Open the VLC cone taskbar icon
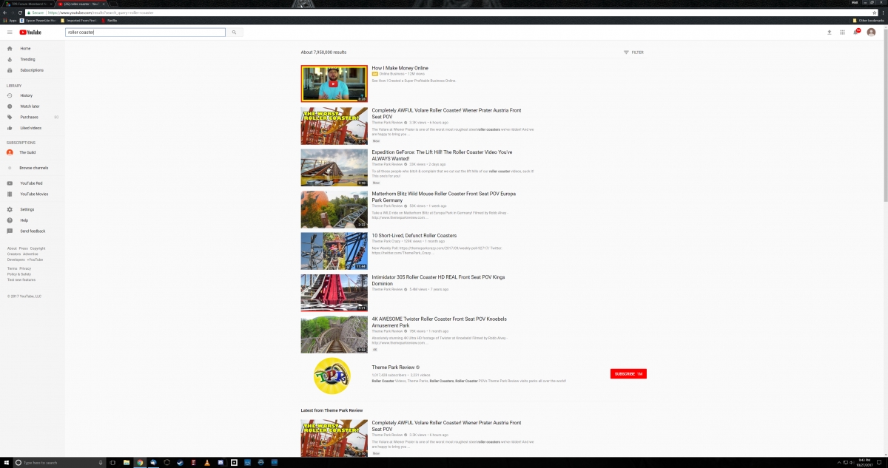Image resolution: width=888 pixels, height=468 pixels. [206, 462]
